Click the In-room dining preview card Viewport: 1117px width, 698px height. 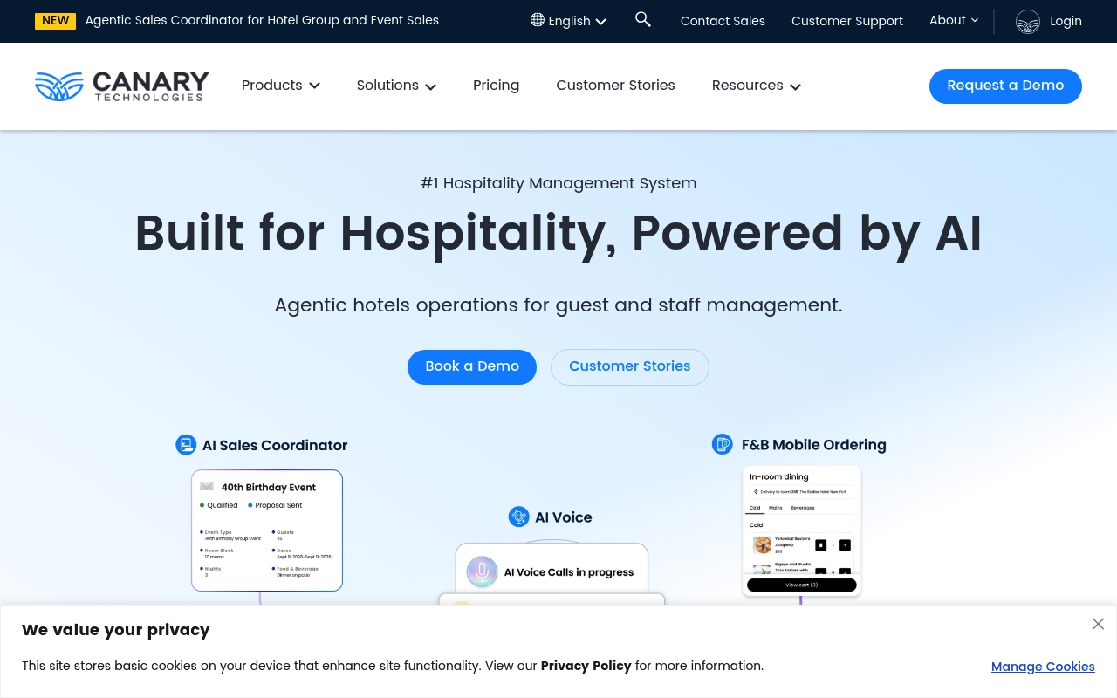point(802,530)
